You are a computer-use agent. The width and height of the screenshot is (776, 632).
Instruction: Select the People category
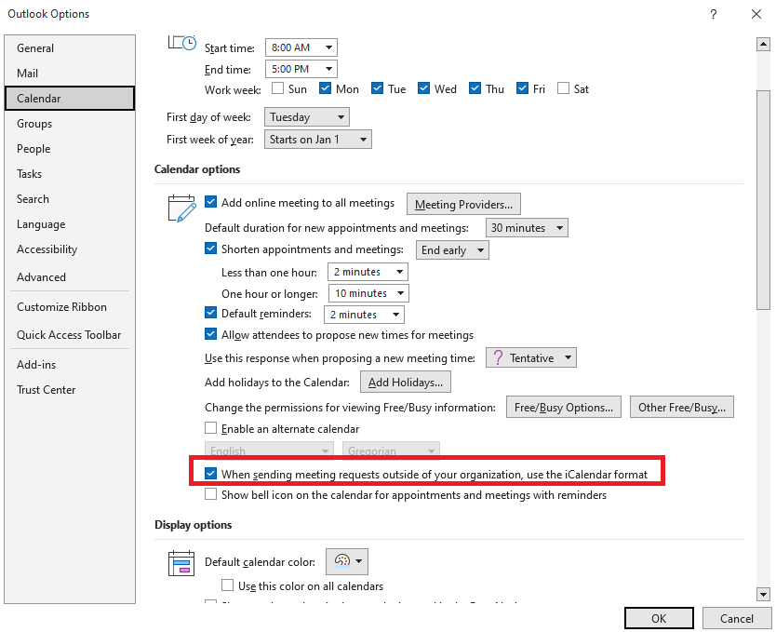point(70,149)
